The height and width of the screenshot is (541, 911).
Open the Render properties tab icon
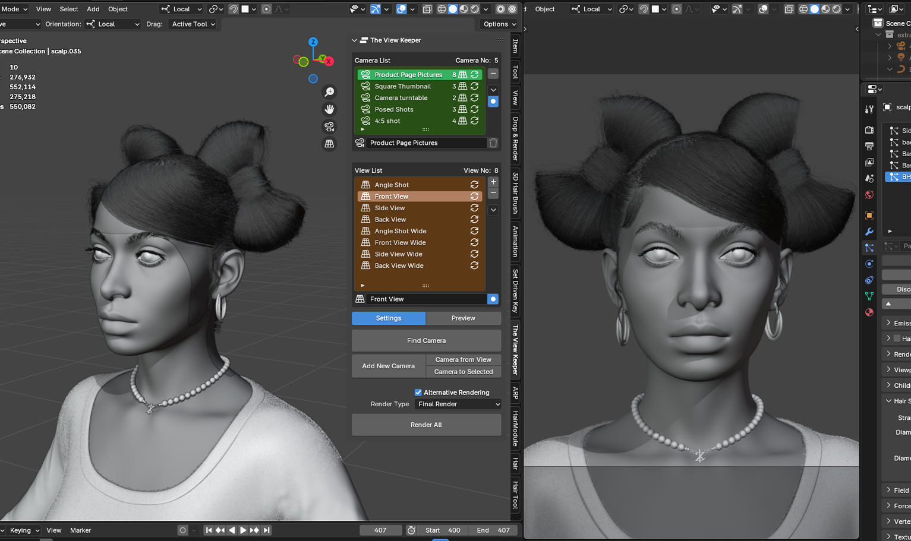tap(869, 129)
